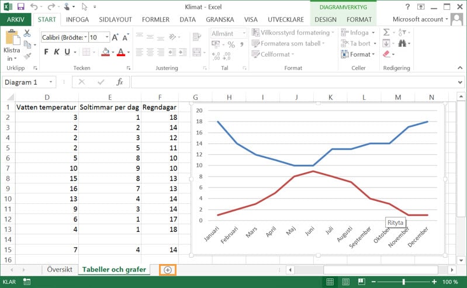Click the percent style icon

coord(231,44)
